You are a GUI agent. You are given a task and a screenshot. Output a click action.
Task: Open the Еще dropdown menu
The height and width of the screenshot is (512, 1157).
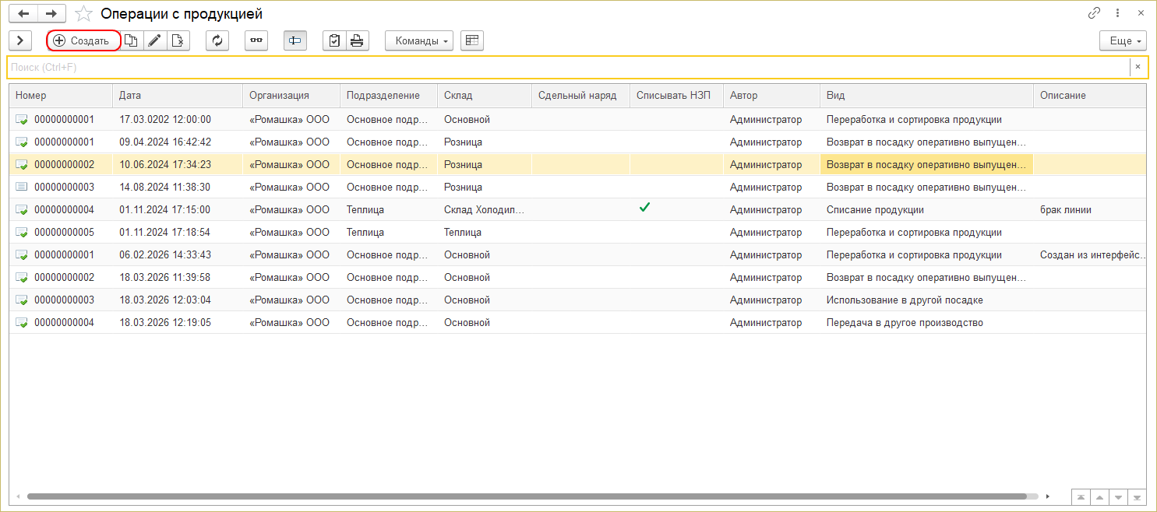1123,41
